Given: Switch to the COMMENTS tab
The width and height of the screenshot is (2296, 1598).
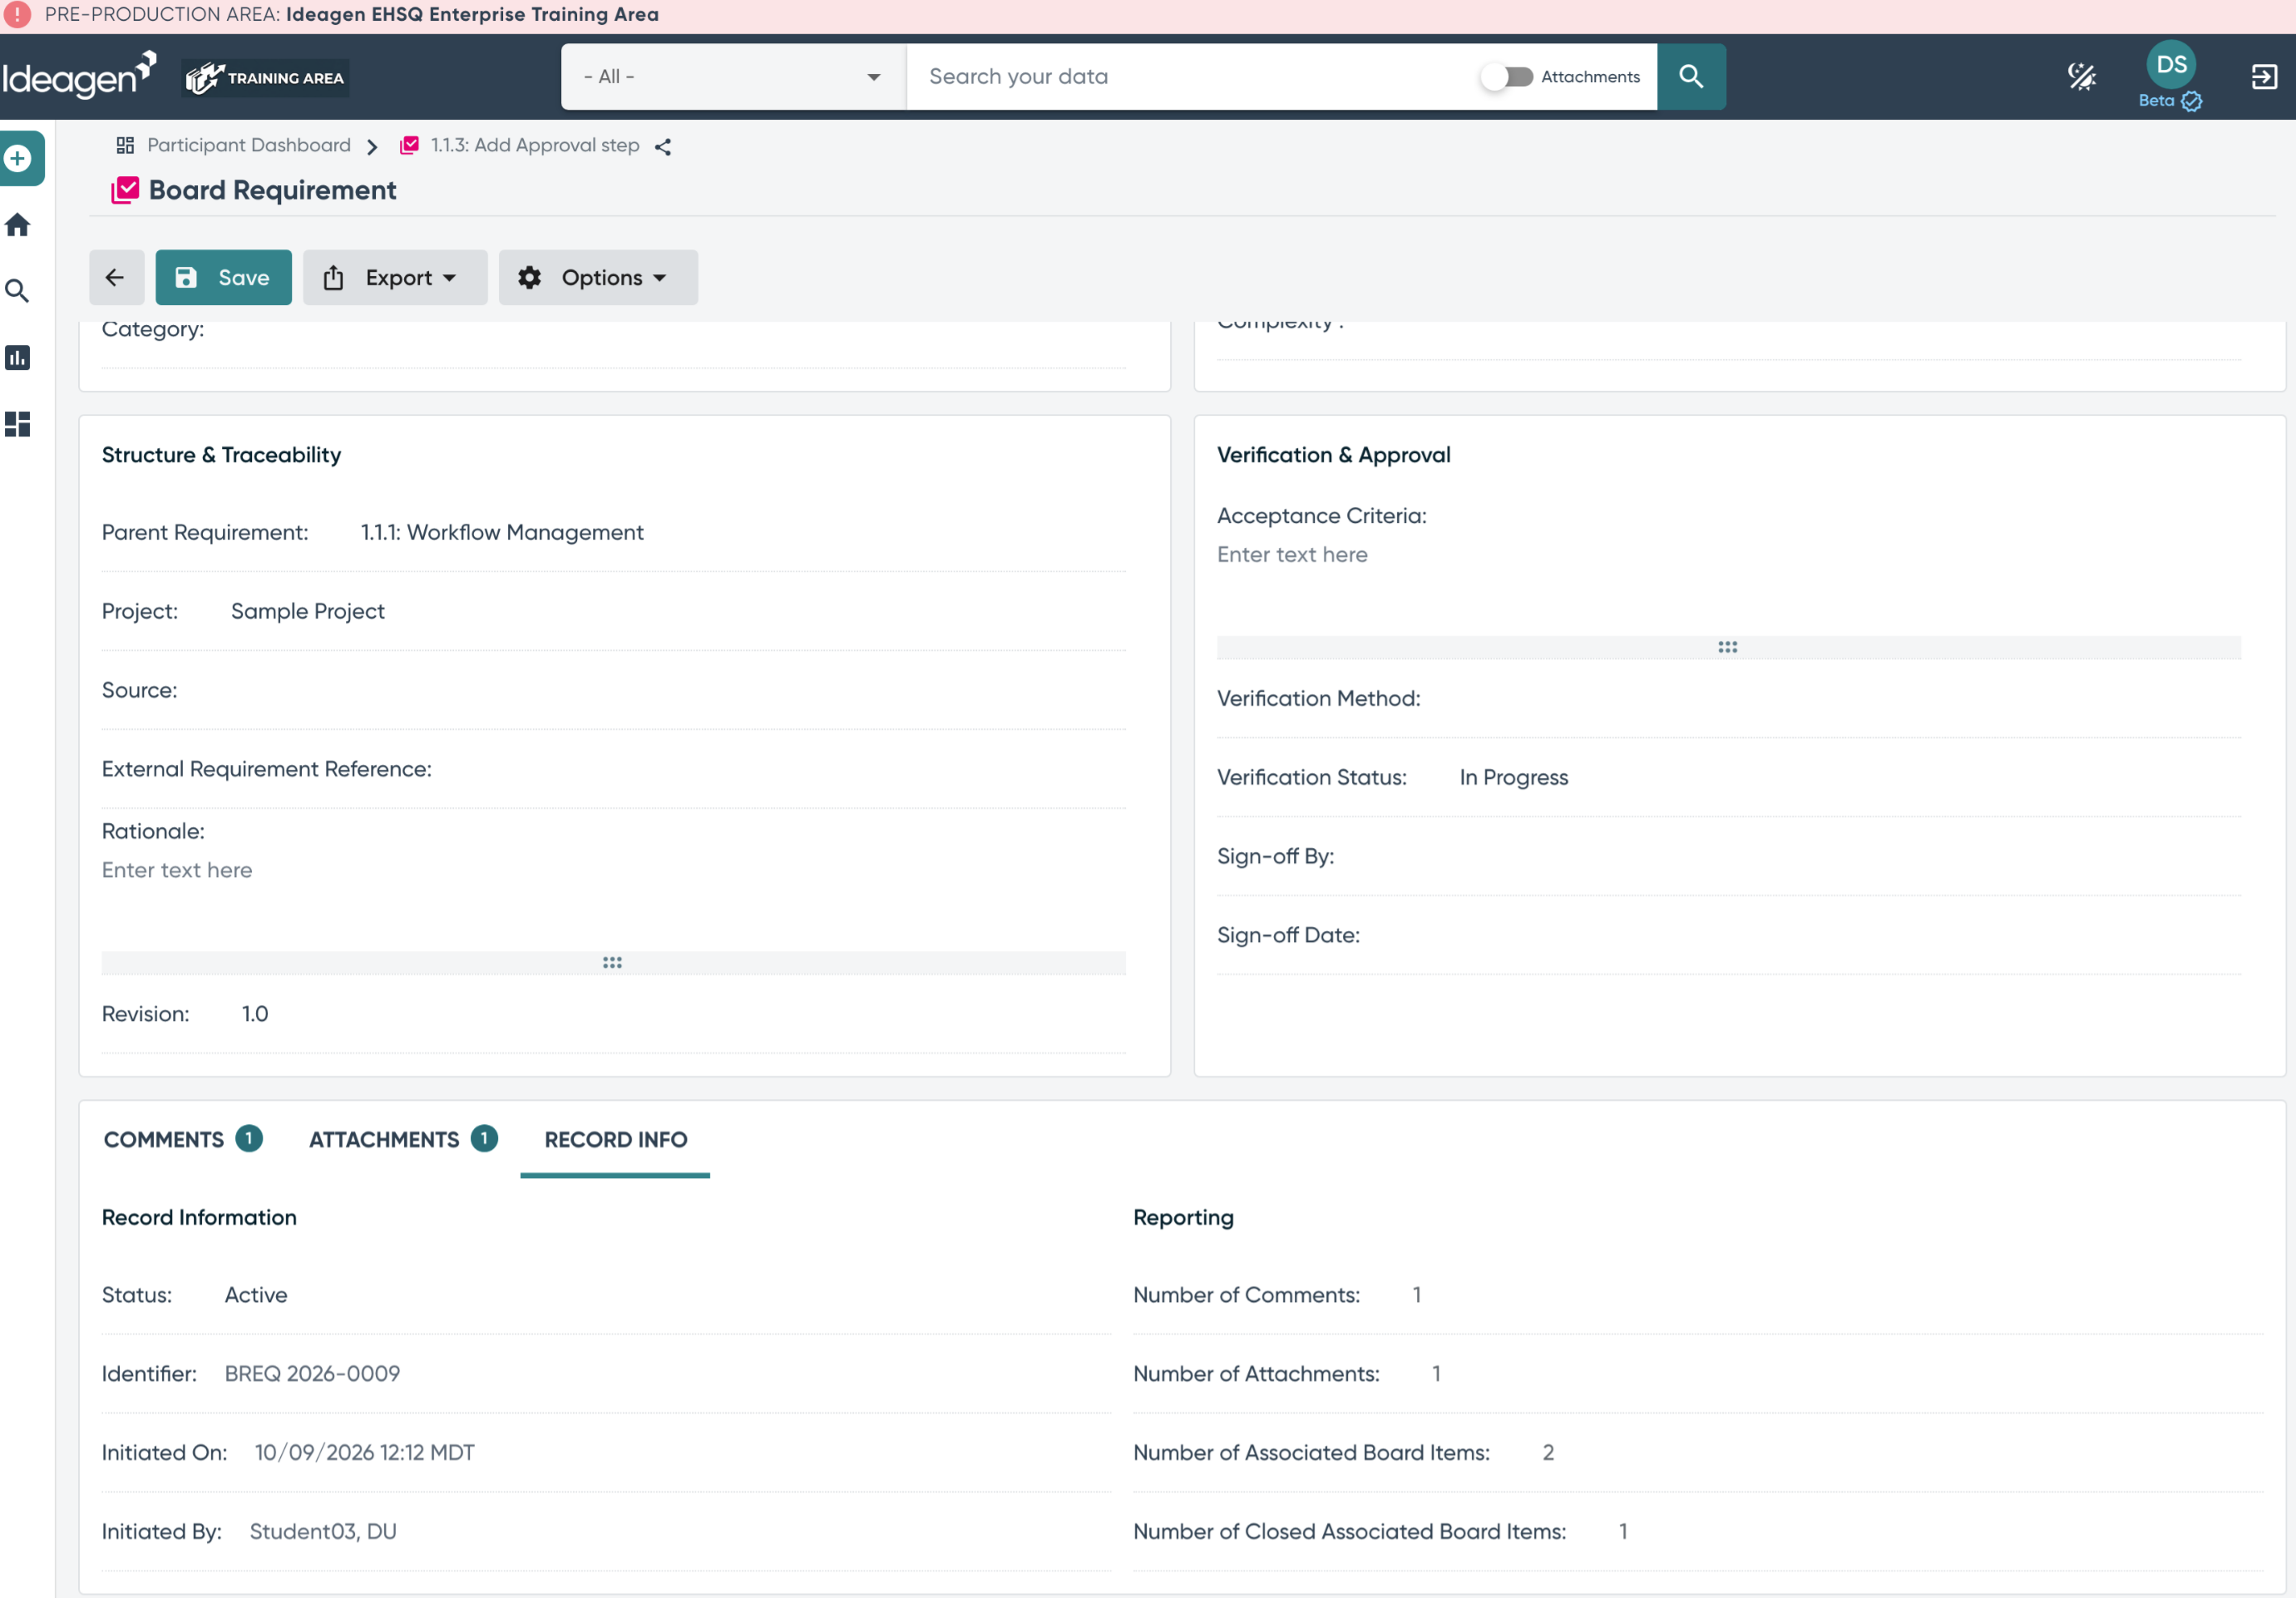Looking at the screenshot, I should (182, 1139).
